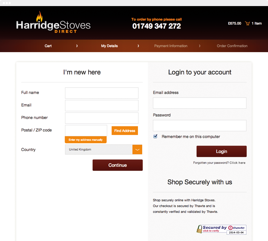268x241 pixels.
Task: Open the Country dropdown arrow
Action: tap(137, 150)
